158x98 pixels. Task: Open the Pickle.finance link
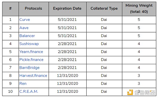pos(31,60)
